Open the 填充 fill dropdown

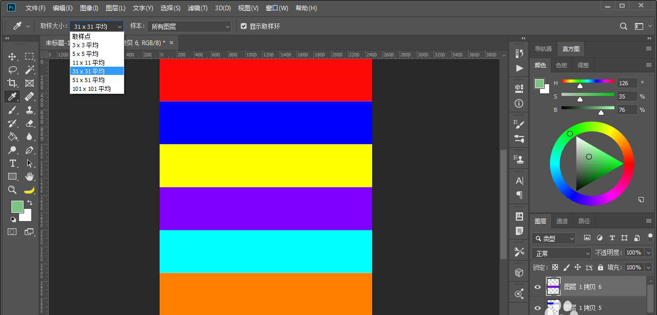(x=648, y=267)
